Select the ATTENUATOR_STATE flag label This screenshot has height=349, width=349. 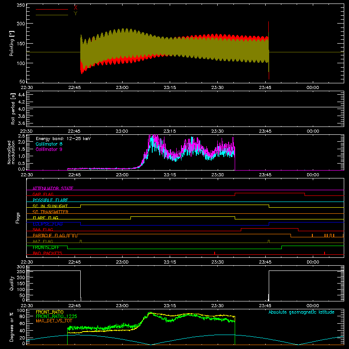pos(53,188)
